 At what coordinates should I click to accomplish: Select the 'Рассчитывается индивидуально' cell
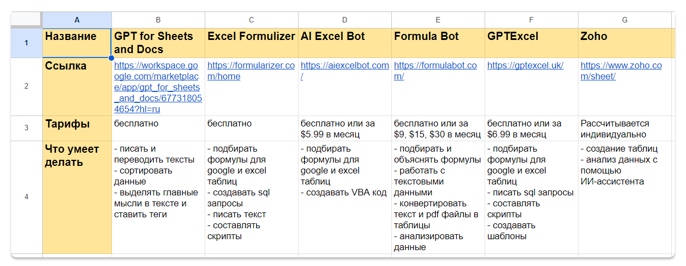(625, 129)
